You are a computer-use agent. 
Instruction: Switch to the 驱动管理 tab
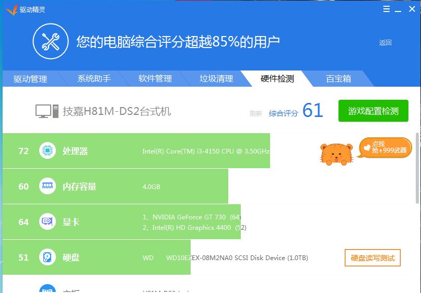(30, 79)
